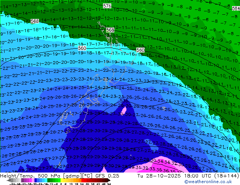Image resolution: width=240 pixels, height=185 pixels.
Task: Click the 'Height/Temp. 500 hPa' chart title
Action: [30, 176]
